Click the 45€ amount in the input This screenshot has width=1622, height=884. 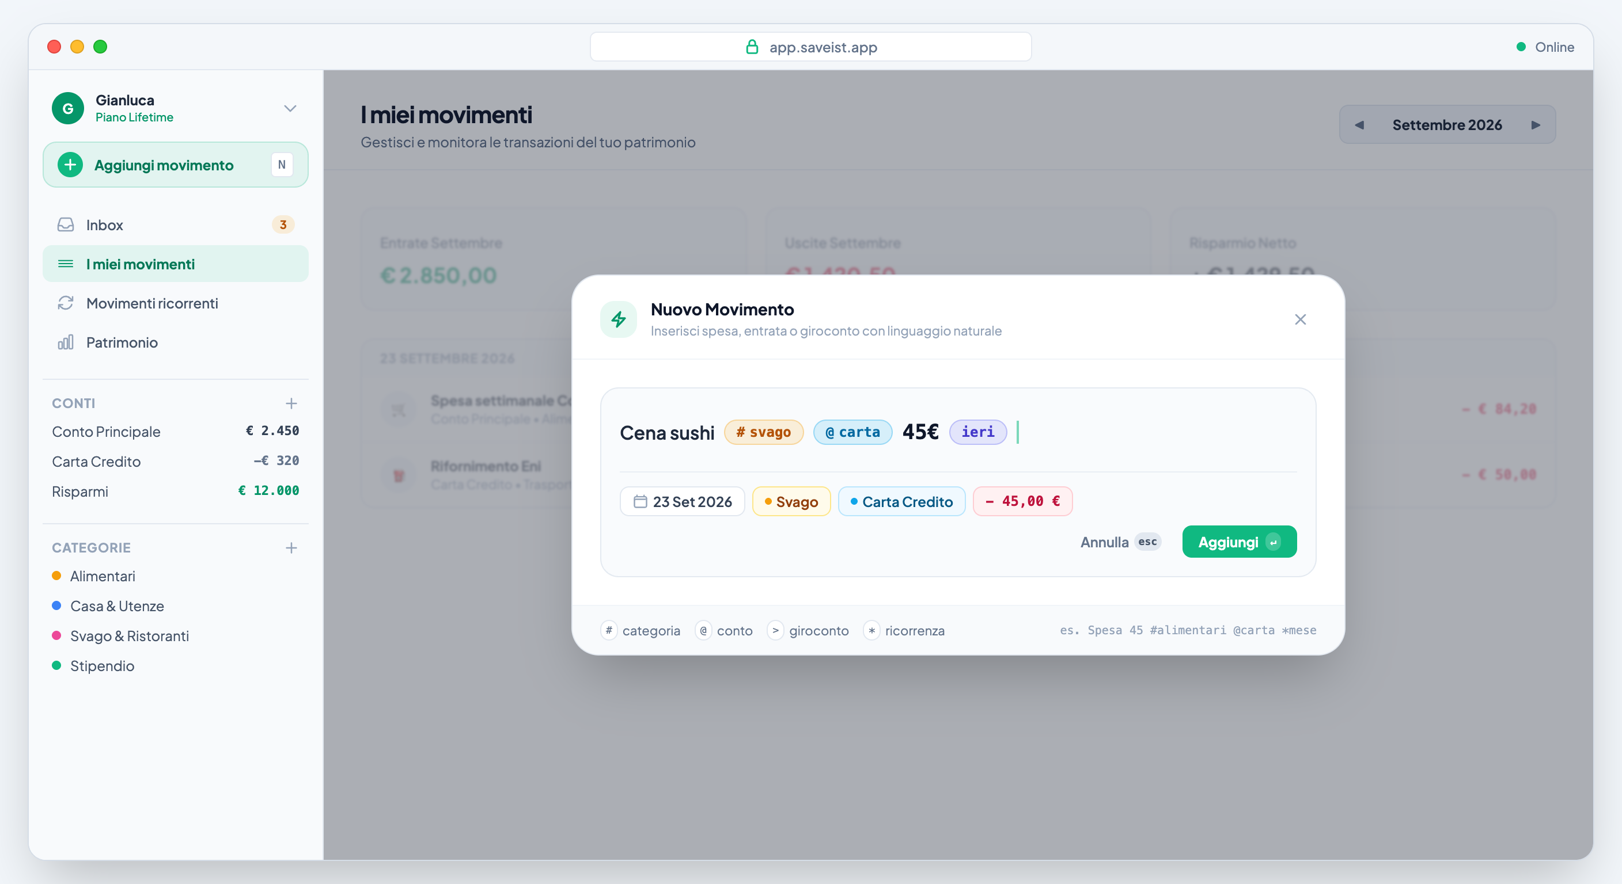coord(920,432)
